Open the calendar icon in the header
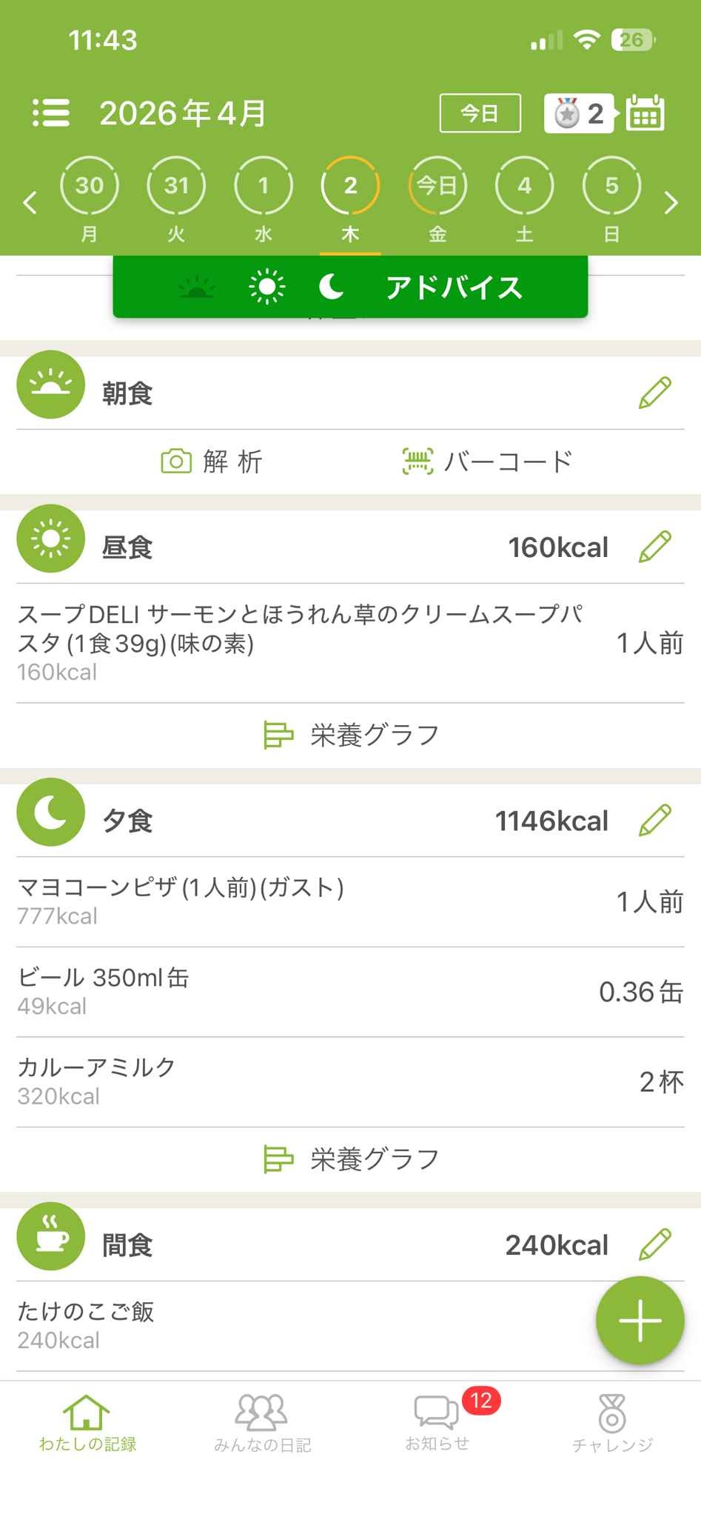 (645, 113)
